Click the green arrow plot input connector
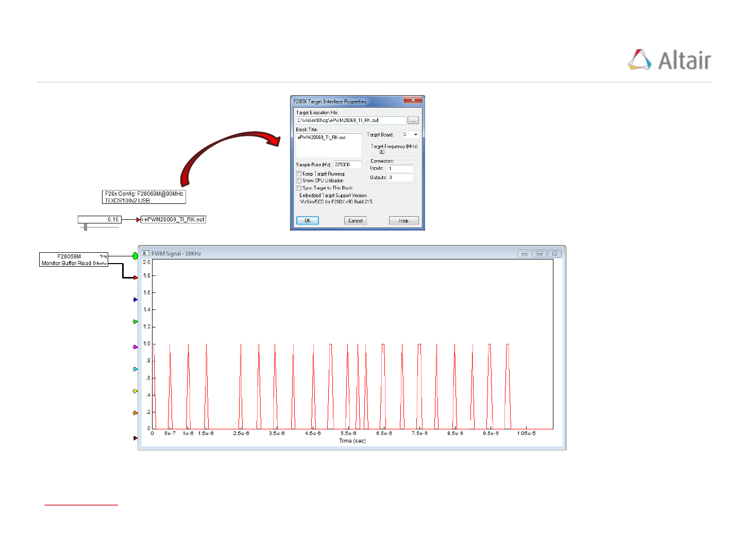742x556 pixels. coord(135,322)
